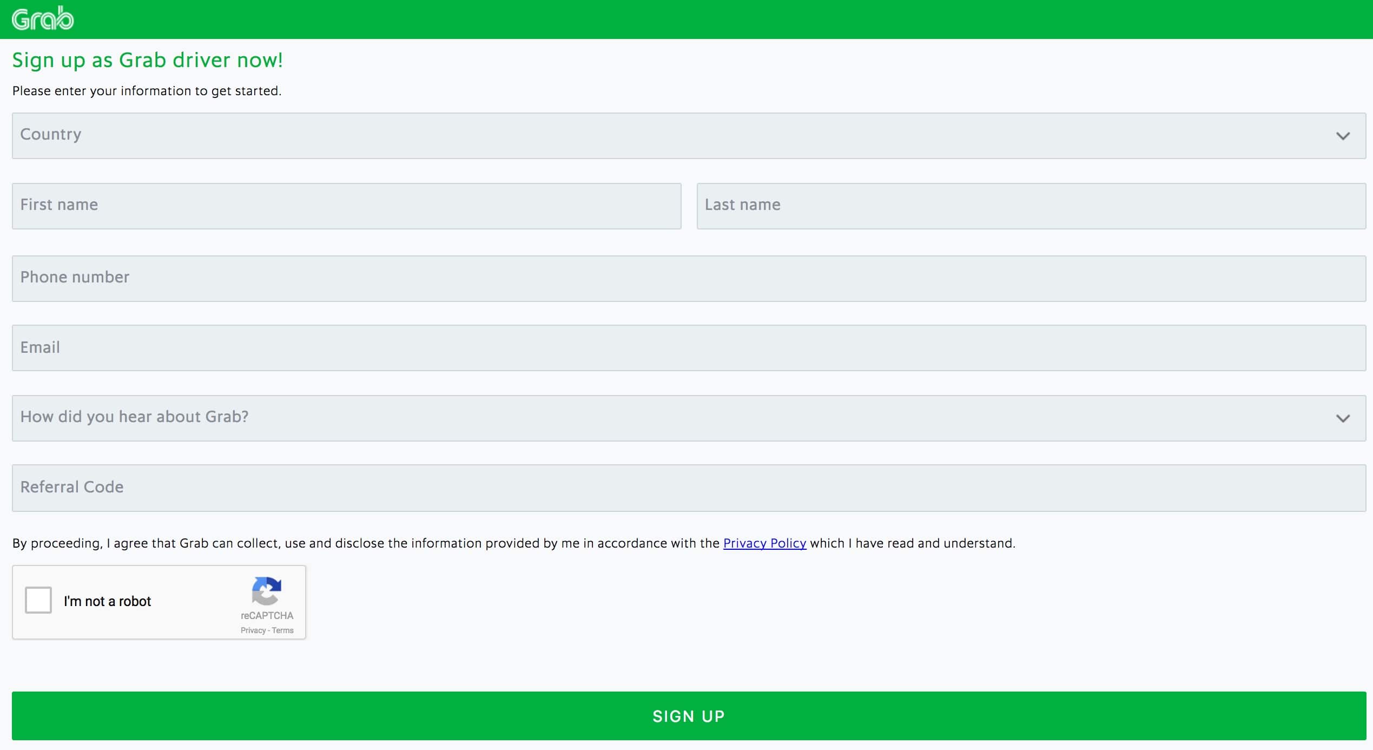Click 'Please enter your information to get started.' text
This screenshot has width=1373, height=750.
tap(147, 91)
